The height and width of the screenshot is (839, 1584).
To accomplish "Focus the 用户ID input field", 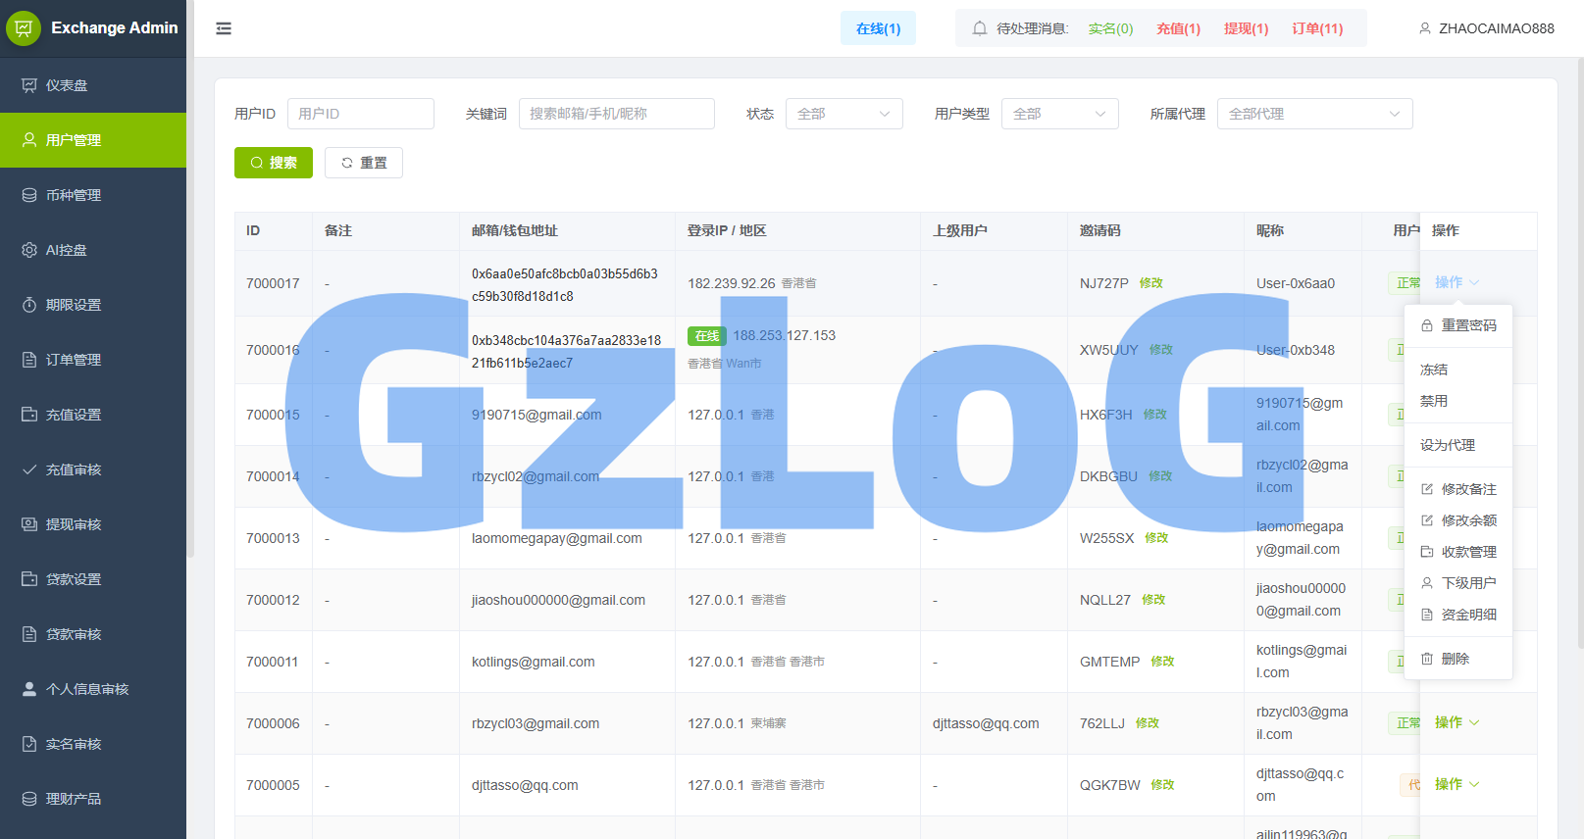I will [x=361, y=114].
